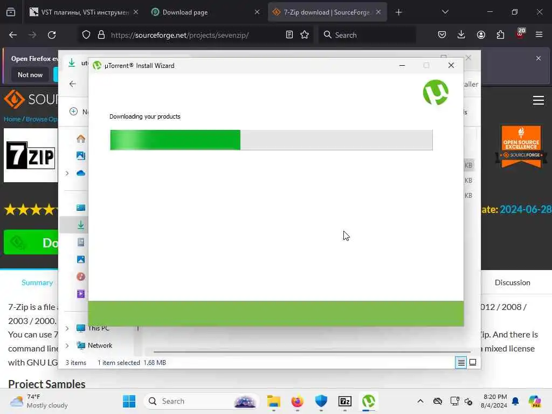Click New plus button in Explorer

pyautogui.click(x=73, y=112)
